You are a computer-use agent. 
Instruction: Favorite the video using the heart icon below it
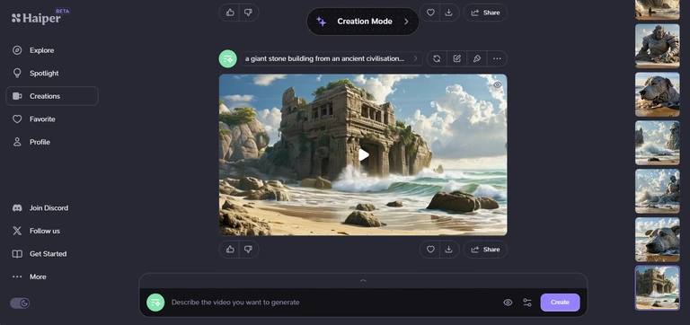pos(430,250)
